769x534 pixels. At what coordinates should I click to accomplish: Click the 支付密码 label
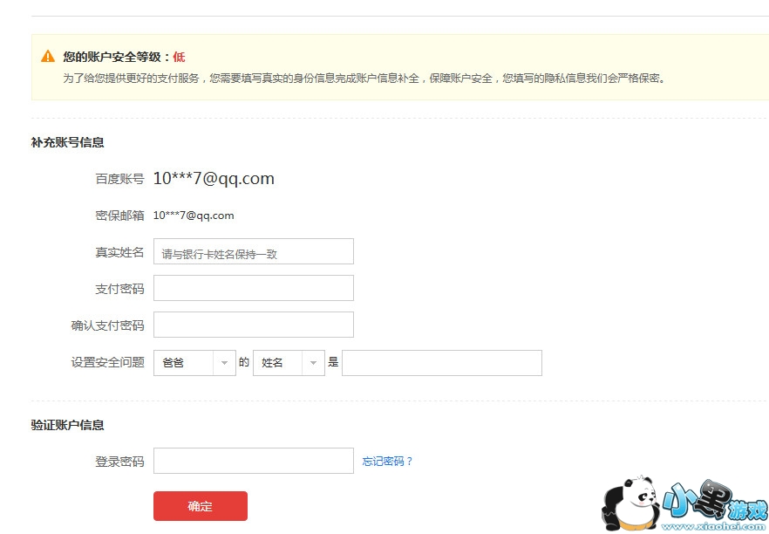(119, 289)
